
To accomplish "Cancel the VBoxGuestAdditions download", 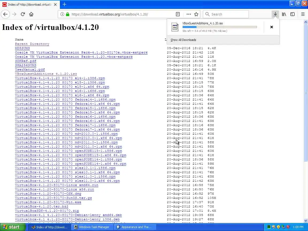I will pyautogui.click(x=271, y=27).
